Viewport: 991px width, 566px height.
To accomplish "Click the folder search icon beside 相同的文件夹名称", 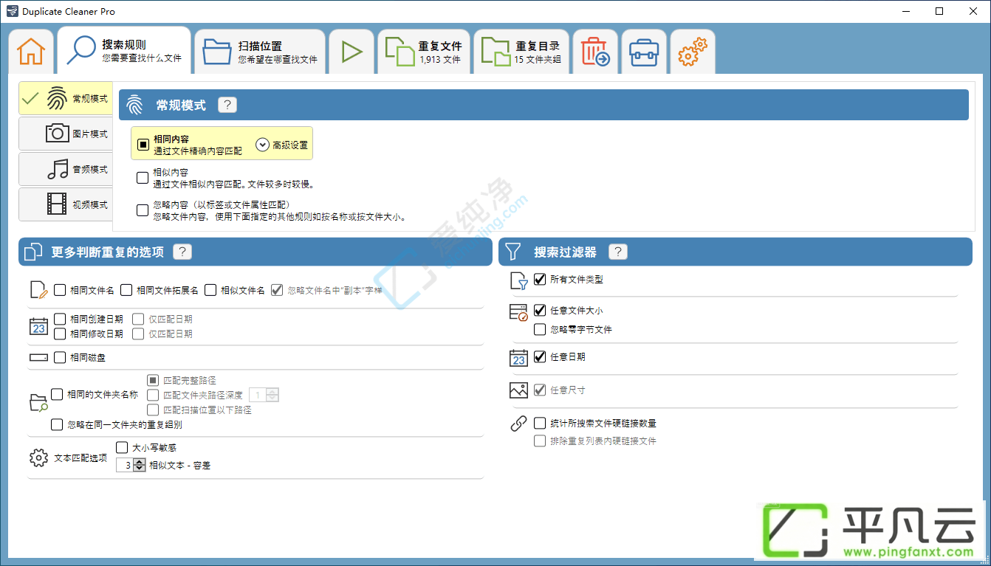I will pyautogui.click(x=38, y=402).
